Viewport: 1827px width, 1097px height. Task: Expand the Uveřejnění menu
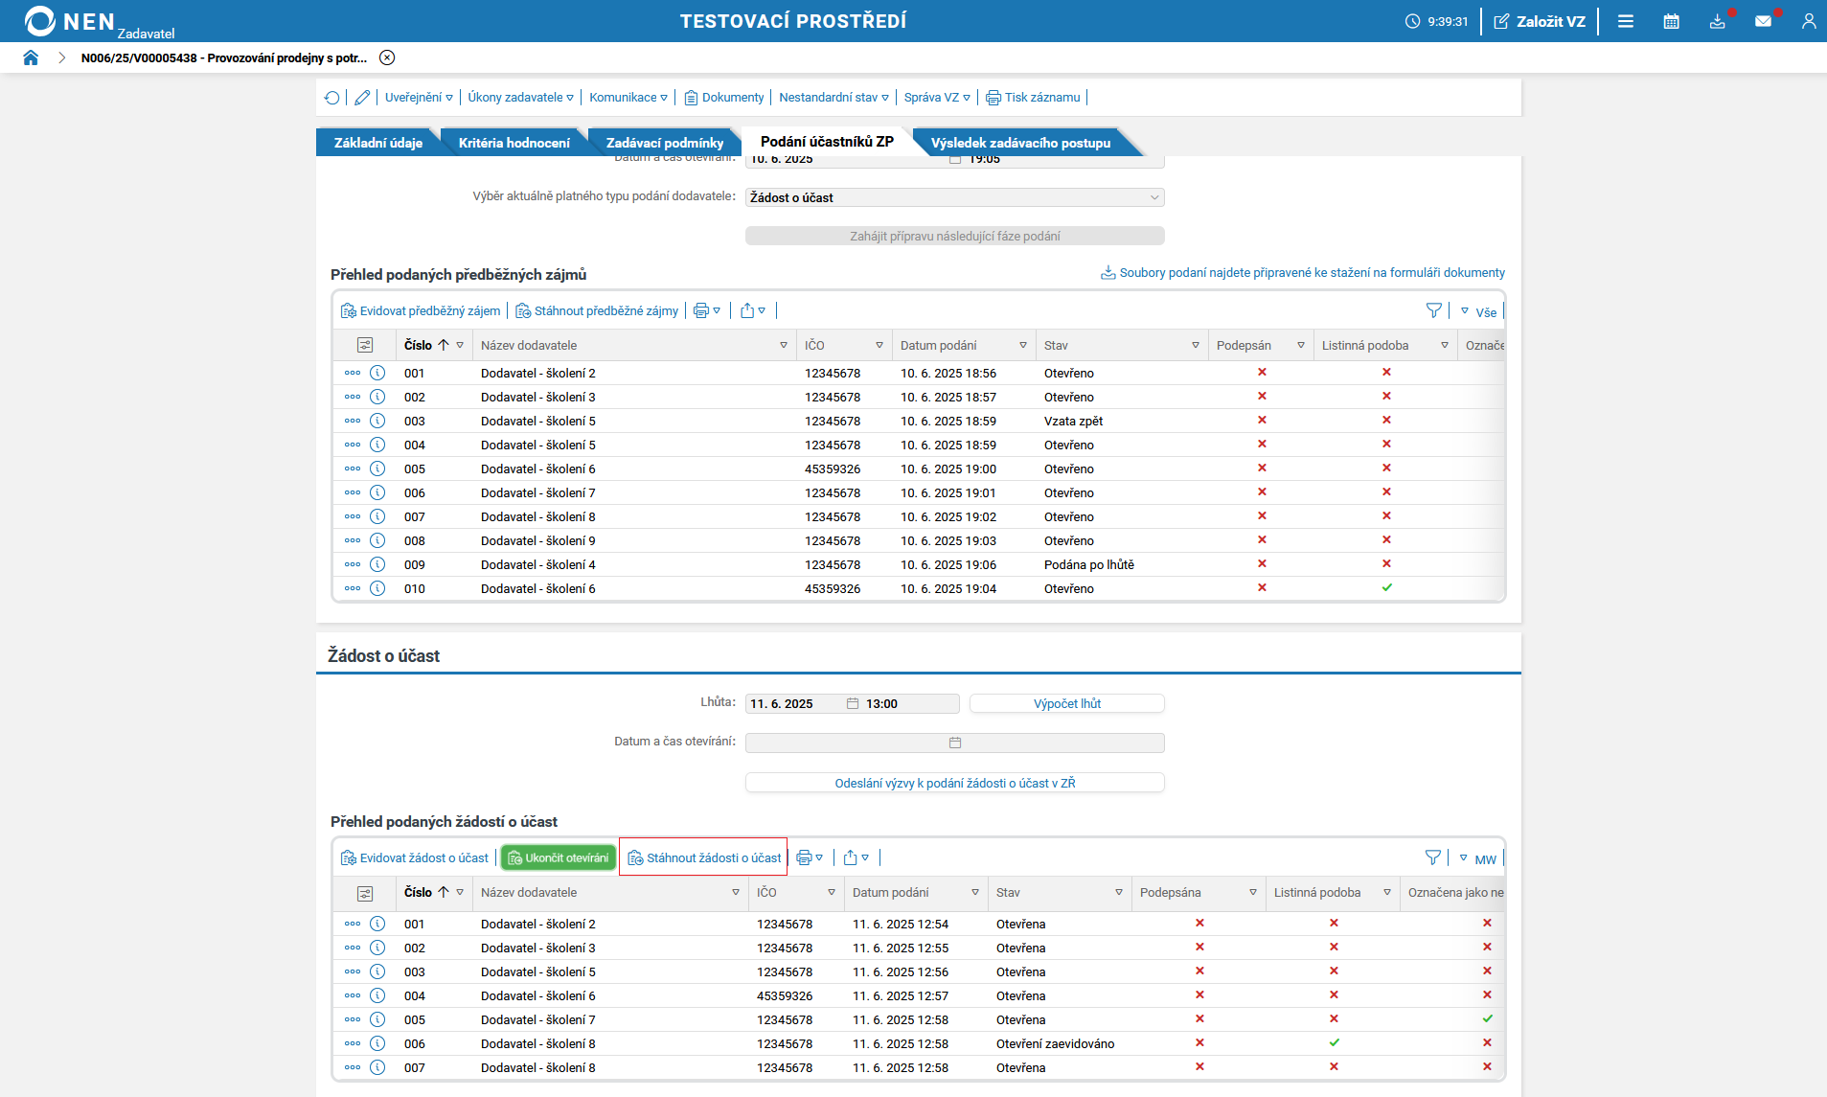pos(419,98)
